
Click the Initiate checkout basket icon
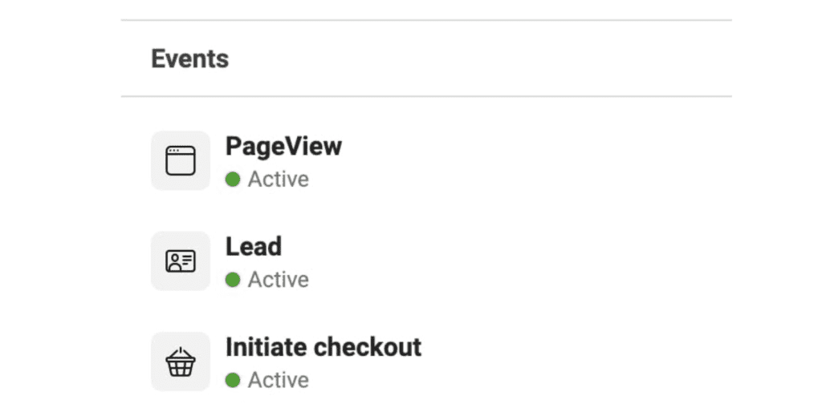tap(181, 362)
